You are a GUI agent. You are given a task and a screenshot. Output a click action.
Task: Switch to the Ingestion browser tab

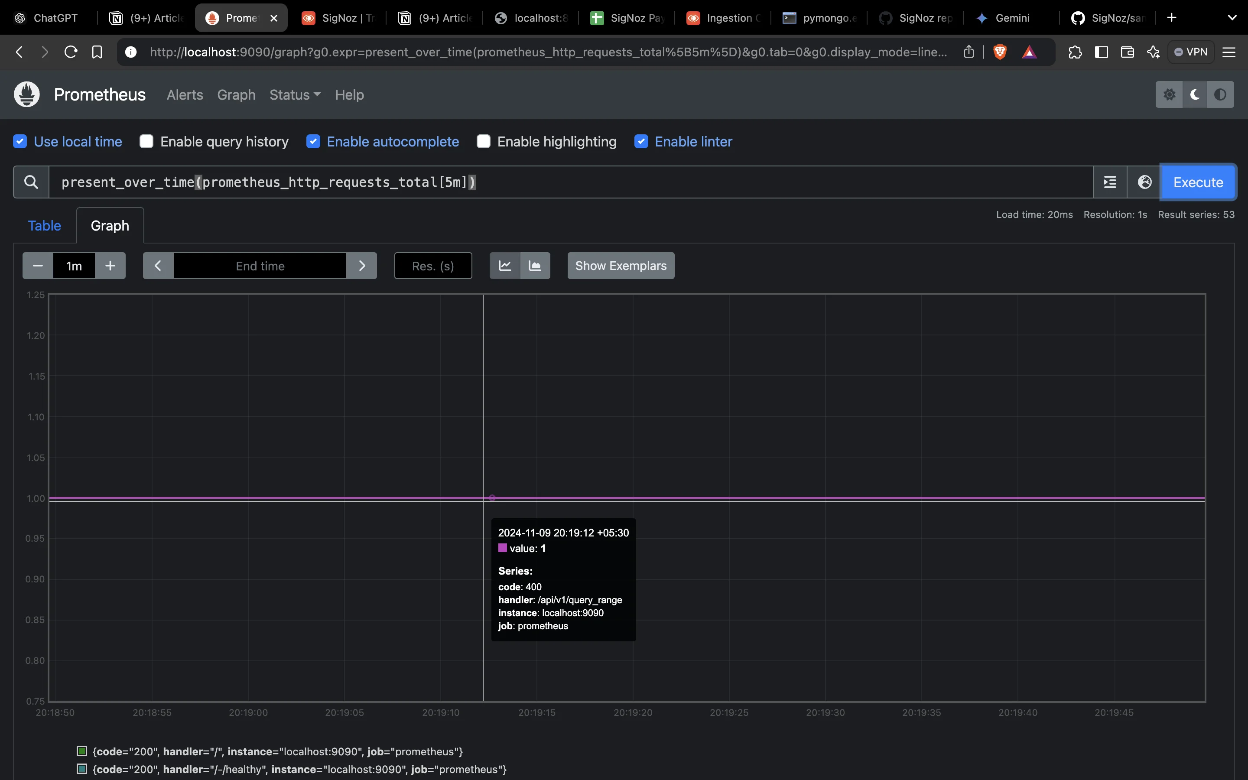722,18
